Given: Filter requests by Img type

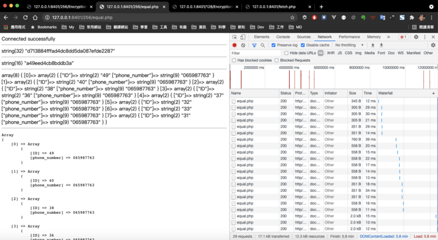Looking at the screenshot, I should 358,53.
